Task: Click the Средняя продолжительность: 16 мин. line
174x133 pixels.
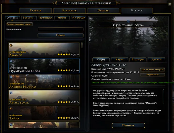Action: (111, 79)
